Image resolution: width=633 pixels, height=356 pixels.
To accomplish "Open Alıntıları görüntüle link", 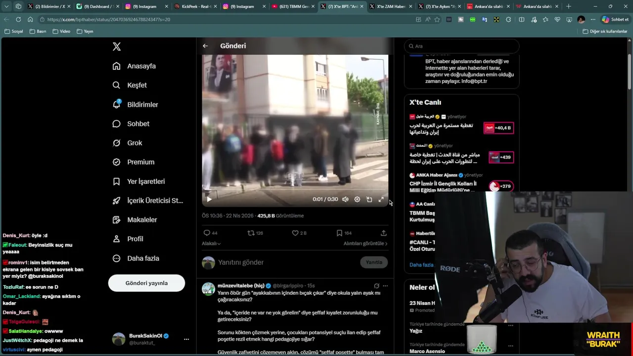I will point(365,243).
